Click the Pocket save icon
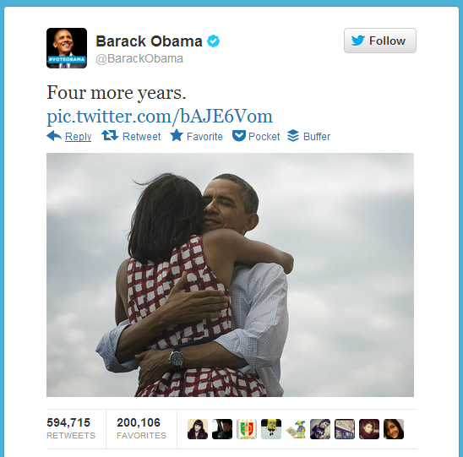Viewport: 463px width, 457px height. pos(239,136)
